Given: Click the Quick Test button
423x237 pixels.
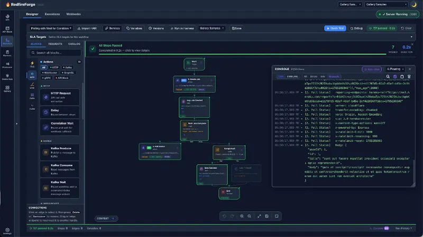Looking at the screenshot, I should click(x=335, y=29).
